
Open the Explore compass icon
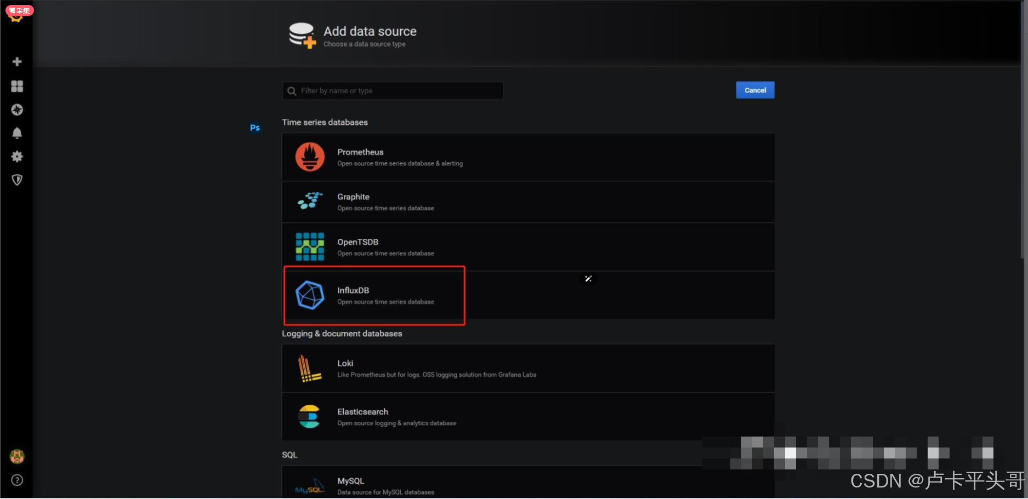click(x=17, y=110)
